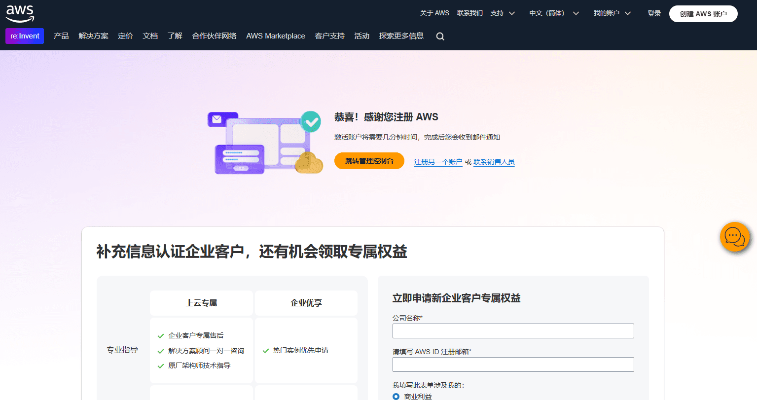Viewport: 757px width, 400px height.
Task: Click the 创建 AWS 账户 button
Action: click(703, 13)
